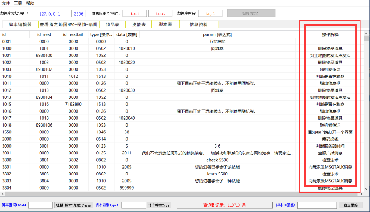Screen dimensions: 370x212
Task: Click the 判断服务器时间 cell
Action: [330, 146]
